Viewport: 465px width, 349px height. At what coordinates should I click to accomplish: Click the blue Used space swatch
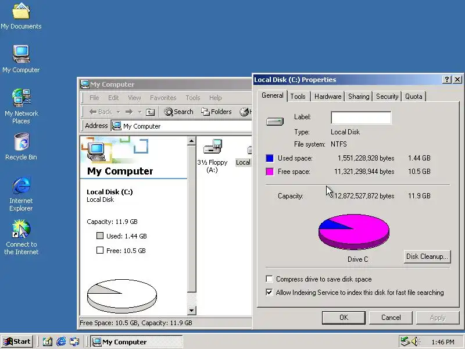pos(270,158)
